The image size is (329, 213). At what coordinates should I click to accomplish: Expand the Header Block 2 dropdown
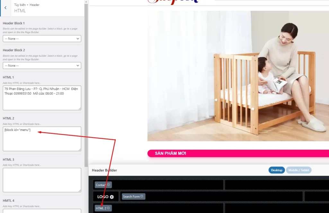point(42,66)
